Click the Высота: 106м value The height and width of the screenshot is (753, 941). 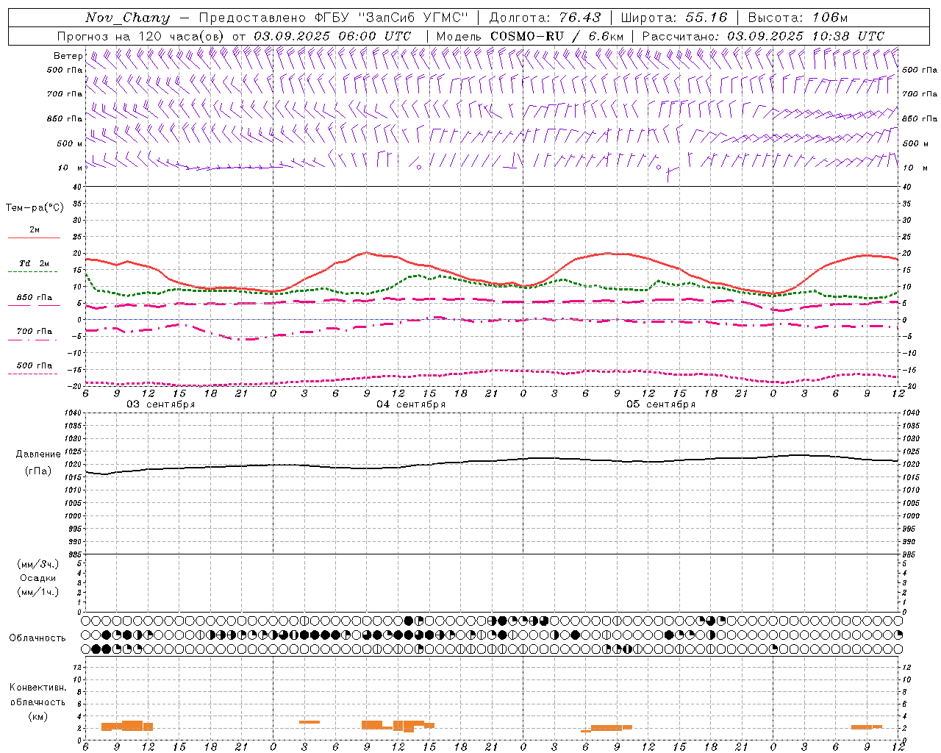pyautogui.click(x=798, y=18)
